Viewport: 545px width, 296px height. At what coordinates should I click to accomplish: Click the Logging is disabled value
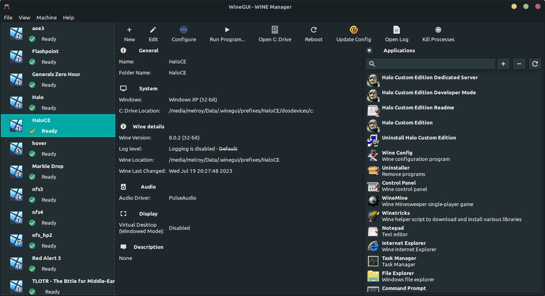pyautogui.click(x=203, y=149)
